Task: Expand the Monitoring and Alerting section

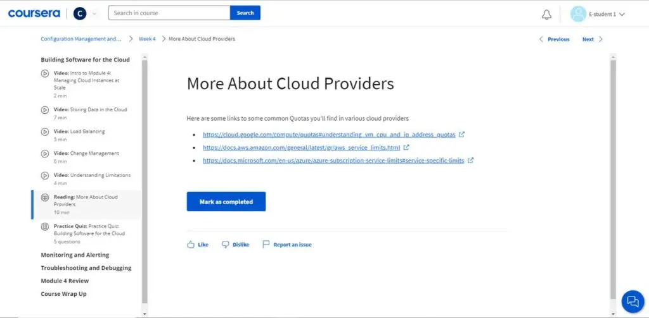Action: pyautogui.click(x=75, y=255)
